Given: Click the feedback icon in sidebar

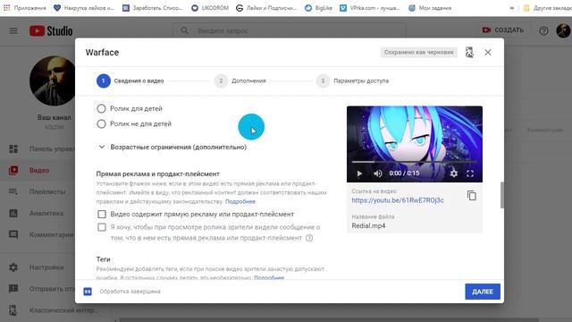Looking at the screenshot, I should (13, 289).
